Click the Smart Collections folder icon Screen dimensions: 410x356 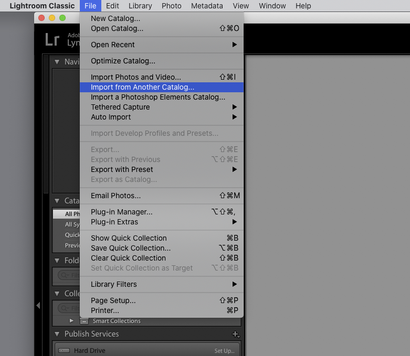pyautogui.click(x=84, y=321)
